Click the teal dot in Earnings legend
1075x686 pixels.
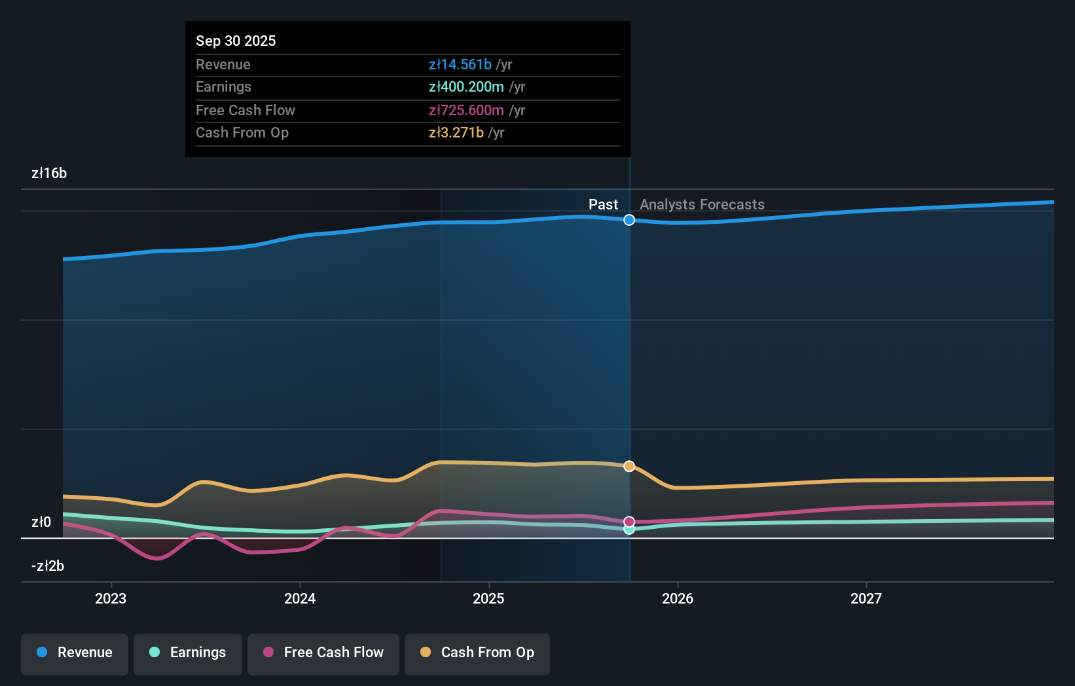point(155,653)
